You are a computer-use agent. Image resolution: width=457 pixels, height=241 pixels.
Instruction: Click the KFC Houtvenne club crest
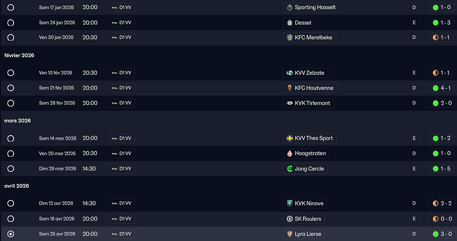coord(289,88)
